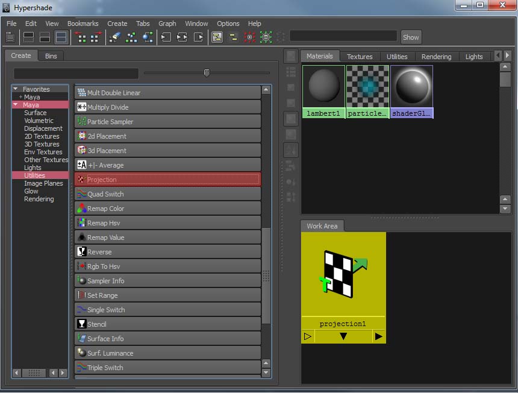518x393 pixels.
Task: Create a Mult Double Linear node
Action: click(x=168, y=93)
